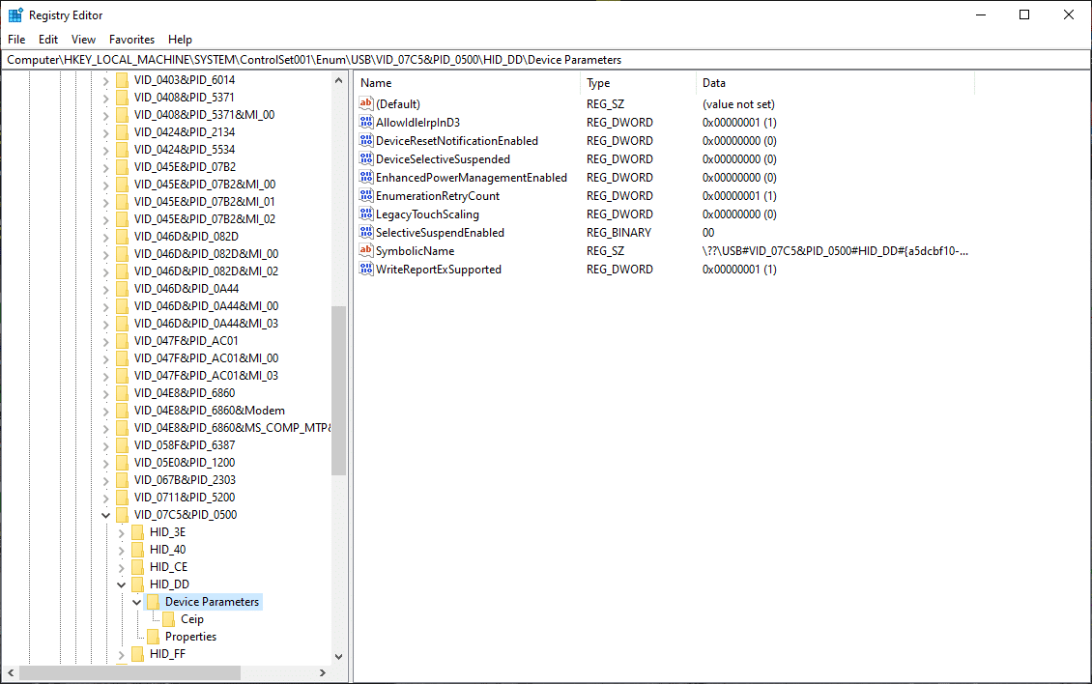Click the Ceip folder icon
Viewport: 1092px width, 684px height.
(169, 619)
